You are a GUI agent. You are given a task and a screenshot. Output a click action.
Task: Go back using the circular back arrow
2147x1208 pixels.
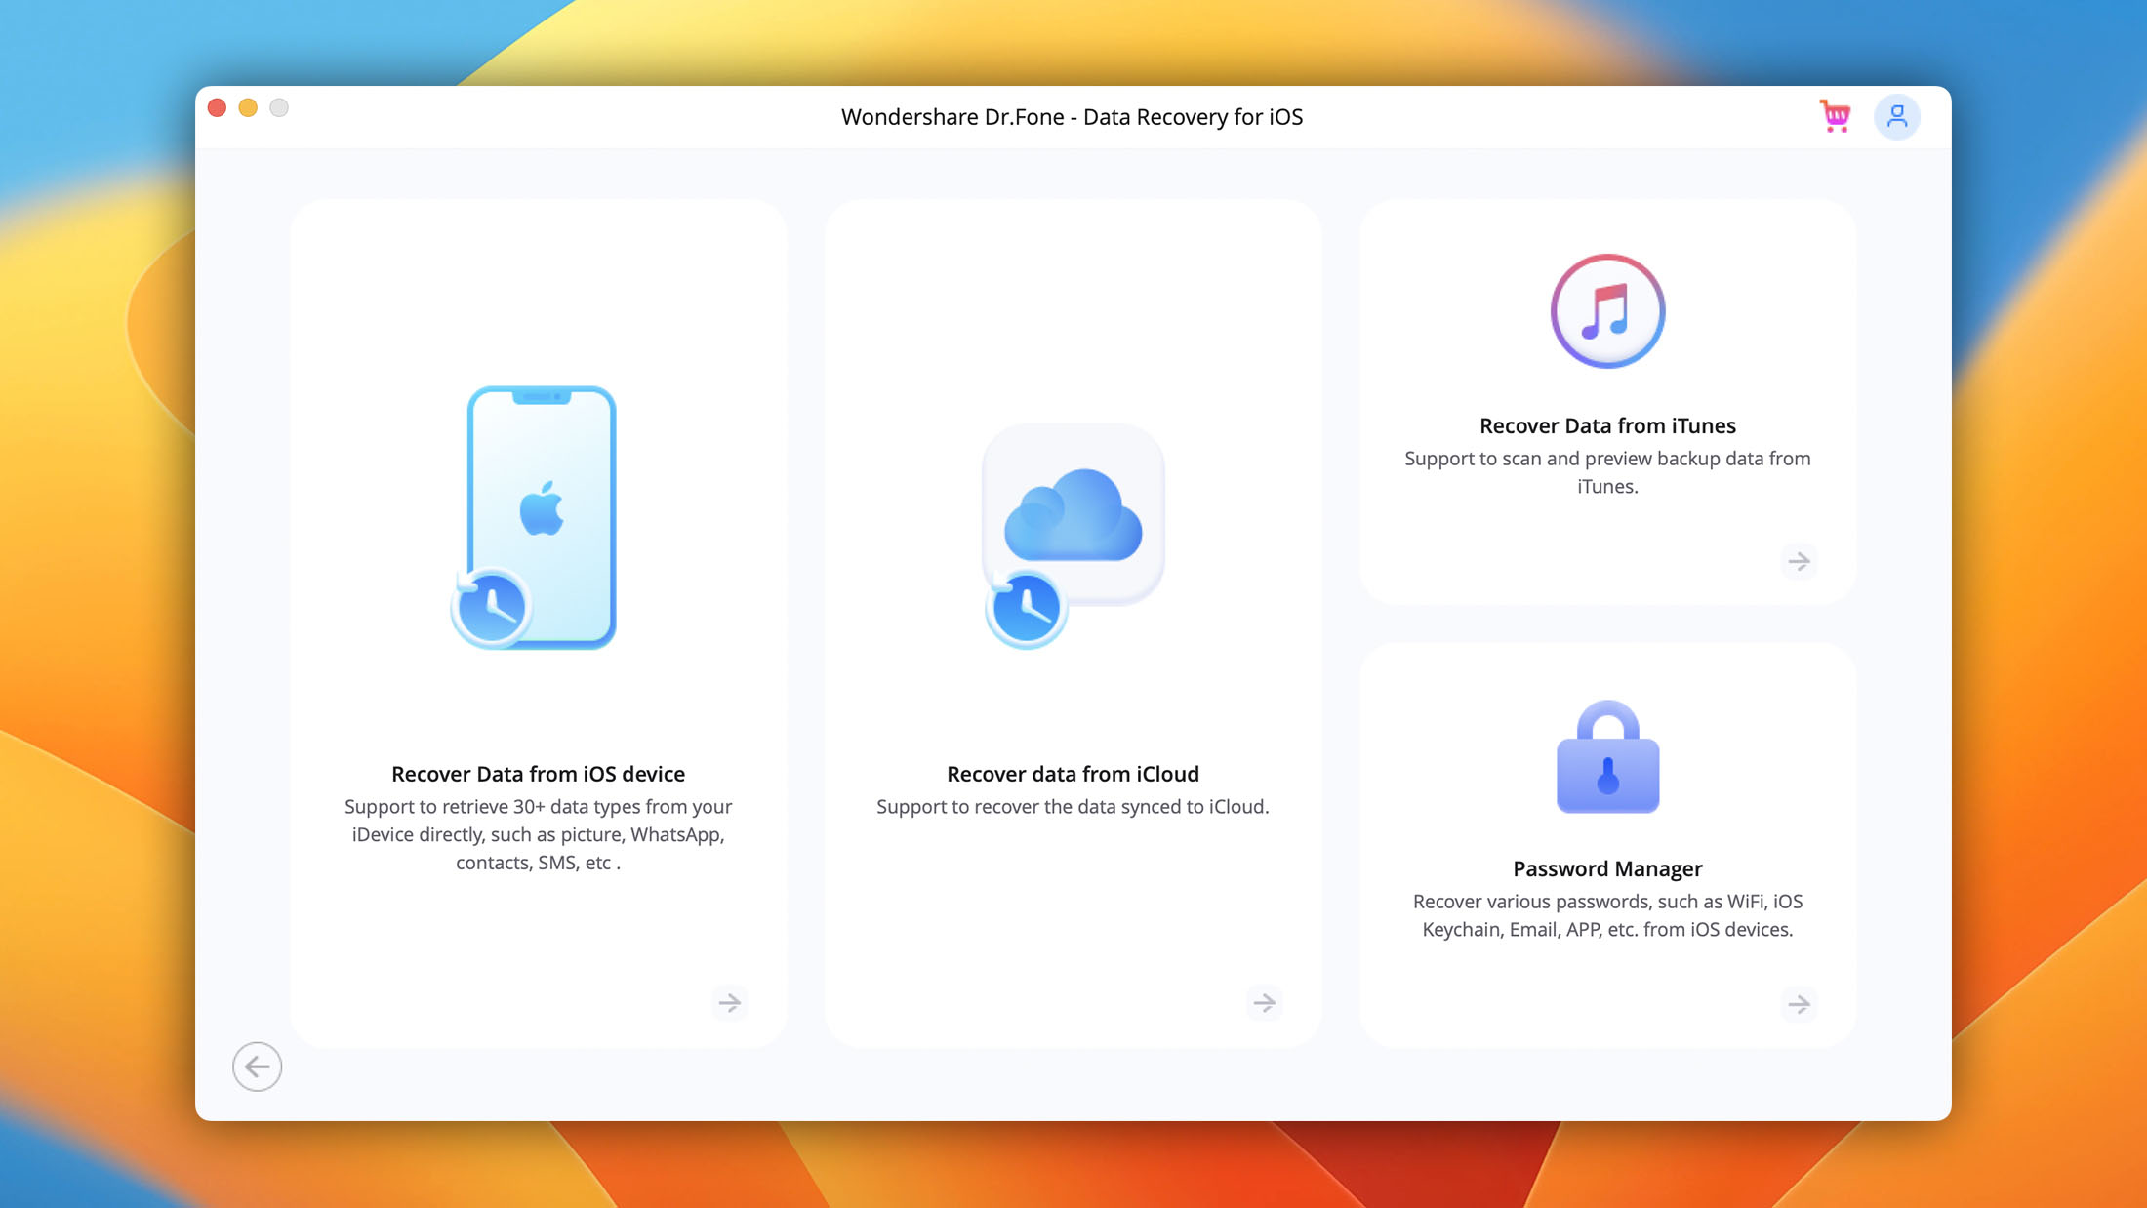[258, 1067]
